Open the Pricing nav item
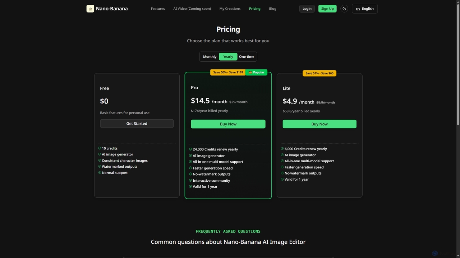Viewport: 460px width, 258px height. (x=255, y=9)
